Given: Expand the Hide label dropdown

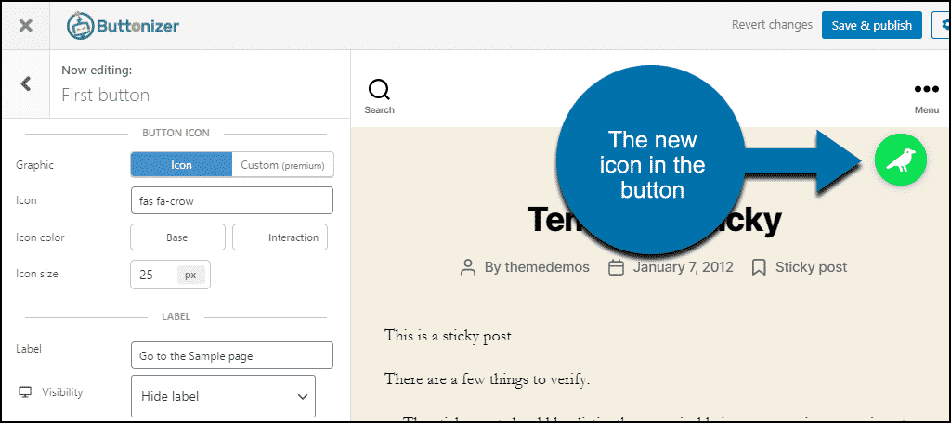Looking at the screenshot, I should click(223, 396).
